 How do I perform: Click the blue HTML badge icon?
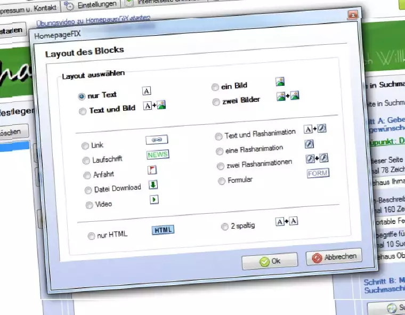pyautogui.click(x=163, y=230)
